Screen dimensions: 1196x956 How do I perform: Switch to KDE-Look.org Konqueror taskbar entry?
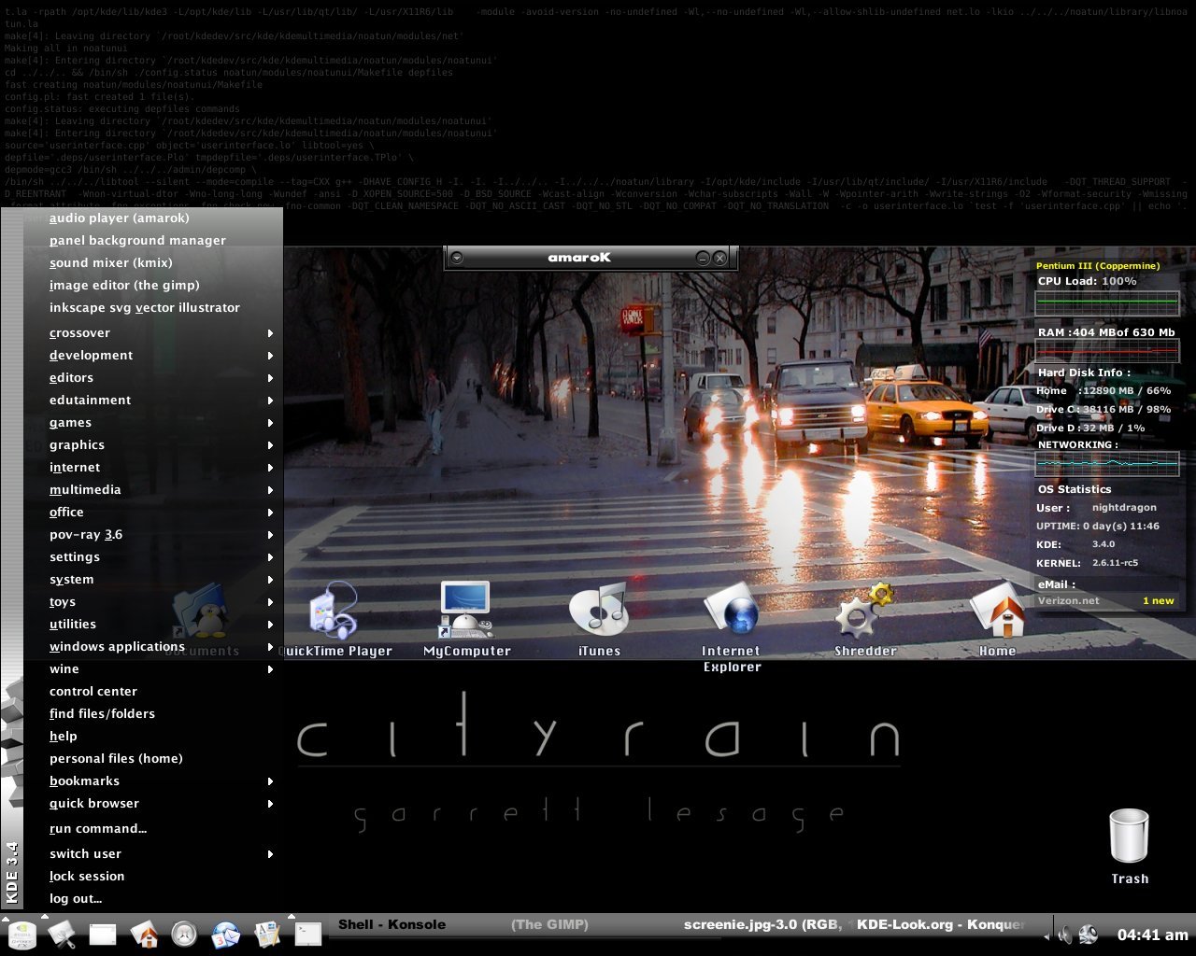[939, 925]
